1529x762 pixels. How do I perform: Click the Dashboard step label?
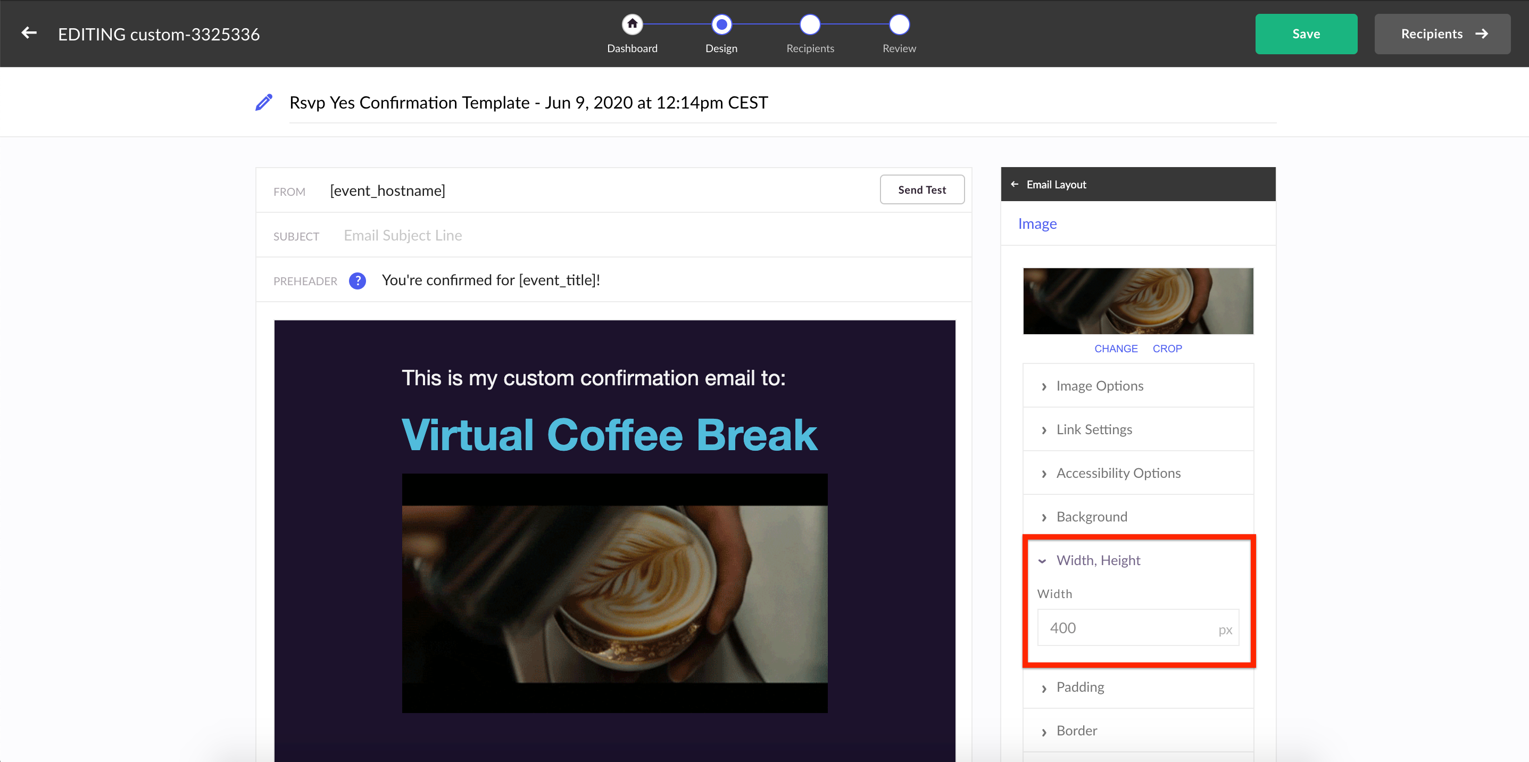pyautogui.click(x=632, y=48)
